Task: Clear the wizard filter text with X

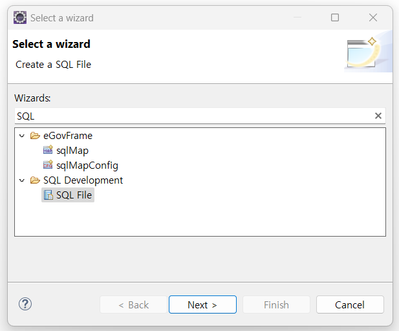Action: pos(378,116)
